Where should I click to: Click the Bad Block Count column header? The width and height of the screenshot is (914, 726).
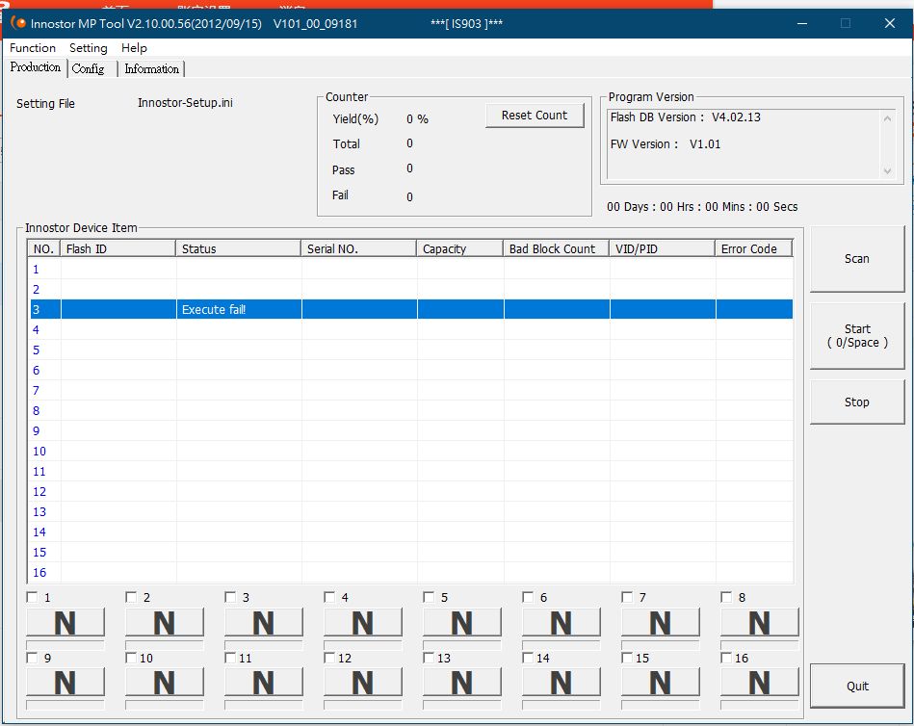pyautogui.click(x=556, y=248)
